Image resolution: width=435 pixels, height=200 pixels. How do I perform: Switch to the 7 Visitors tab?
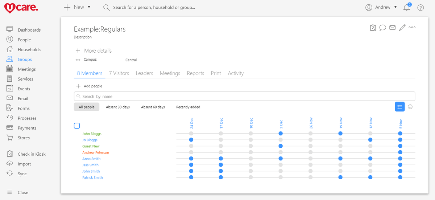pos(119,73)
